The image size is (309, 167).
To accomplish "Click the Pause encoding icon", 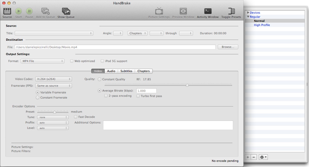I will click(x=29, y=11).
